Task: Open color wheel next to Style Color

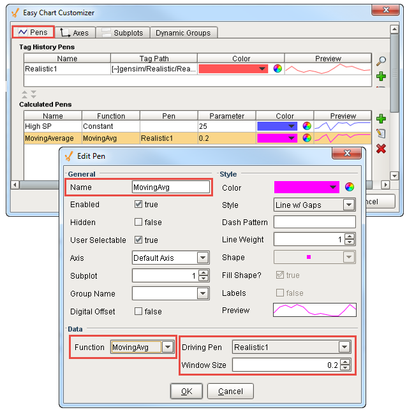Action: point(349,187)
